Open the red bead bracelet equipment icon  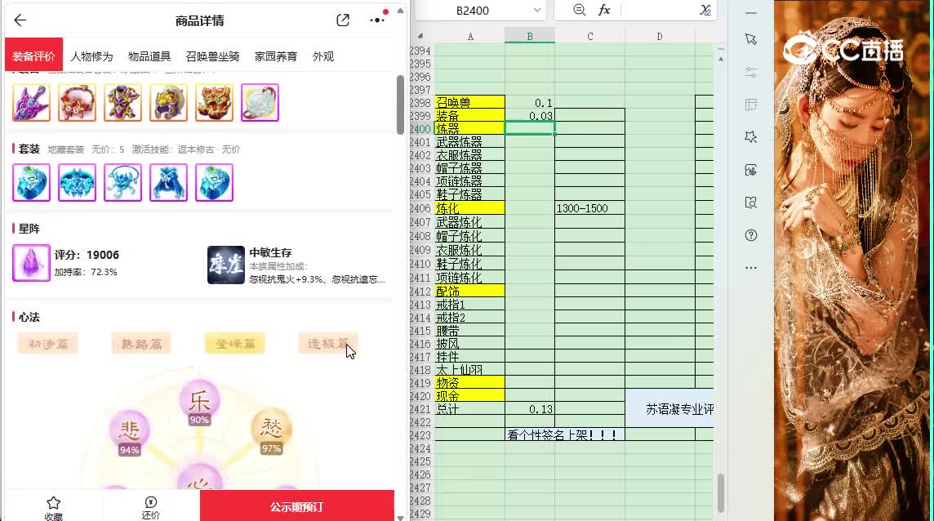[77, 103]
